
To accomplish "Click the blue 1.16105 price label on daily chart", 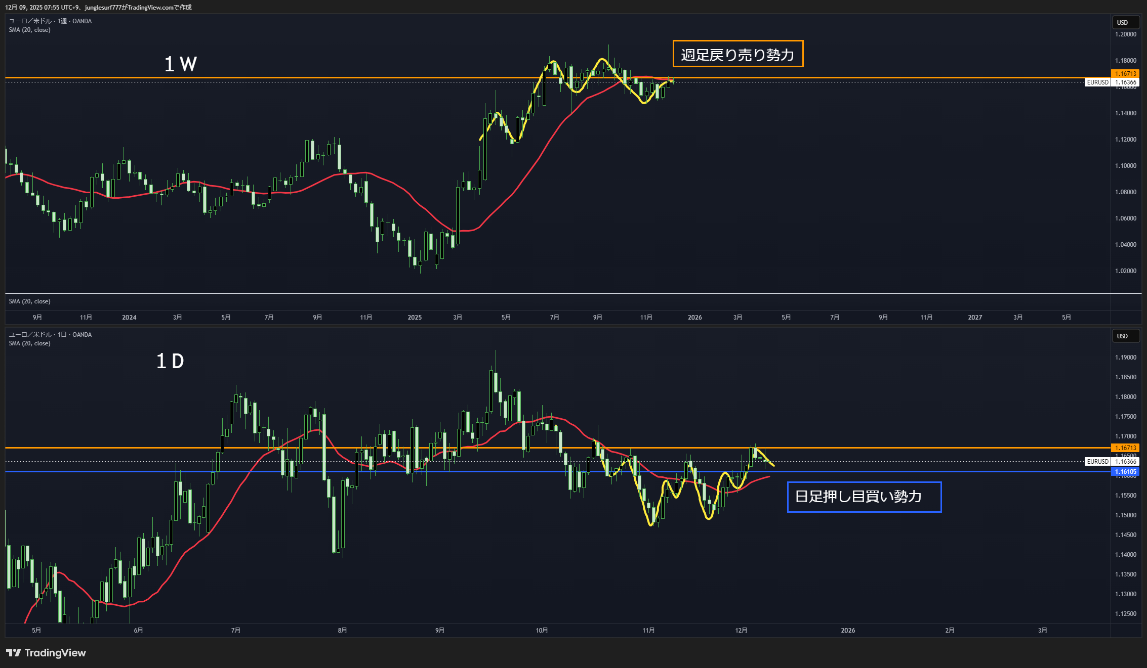I will click(x=1125, y=472).
